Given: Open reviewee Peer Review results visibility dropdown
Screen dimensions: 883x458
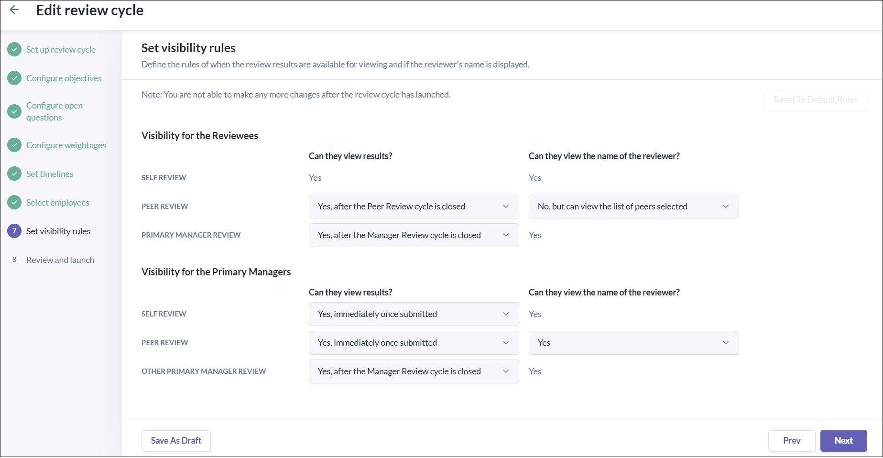Looking at the screenshot, I should pos(414,207).
